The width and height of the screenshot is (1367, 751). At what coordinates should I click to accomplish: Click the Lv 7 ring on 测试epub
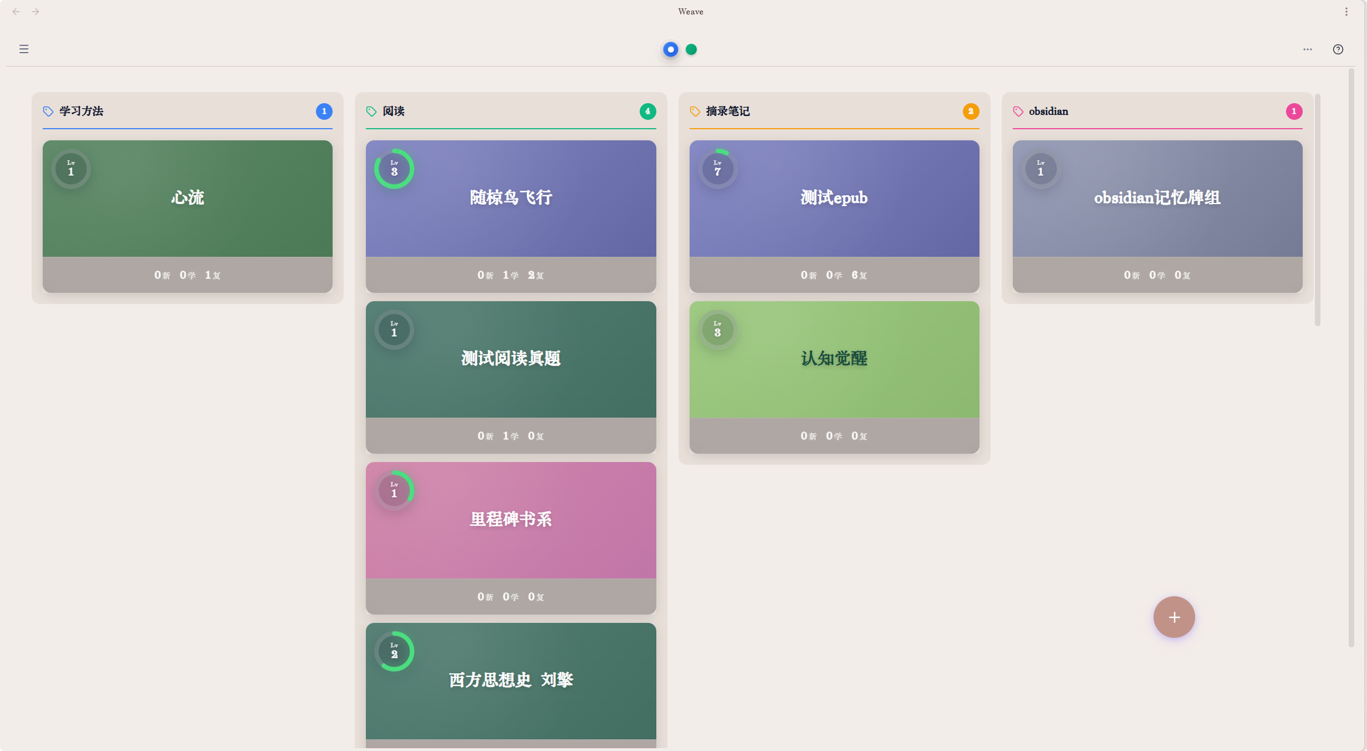tap(718, 169)
